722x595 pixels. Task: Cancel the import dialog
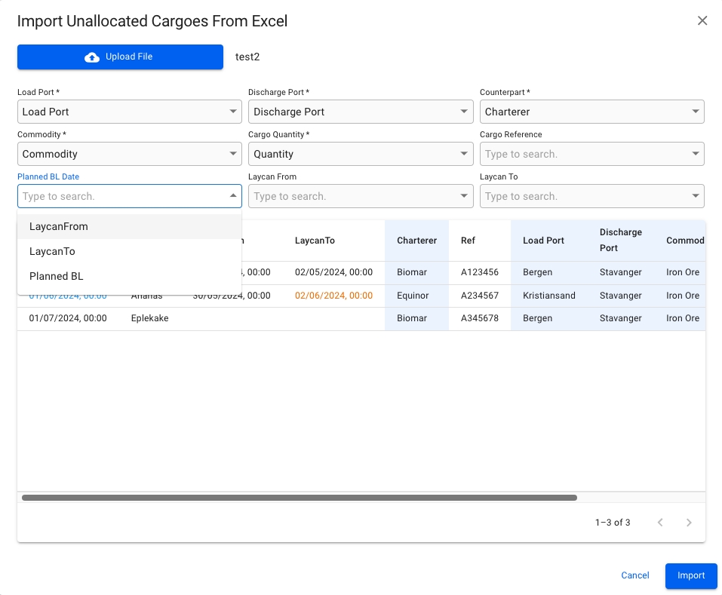[x=634, y=575]
